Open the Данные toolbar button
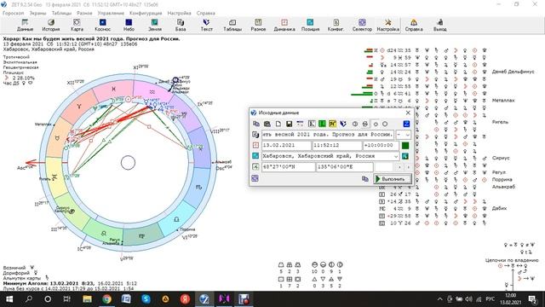The width and height of the screenshot is (545, 307). point(25,25)
